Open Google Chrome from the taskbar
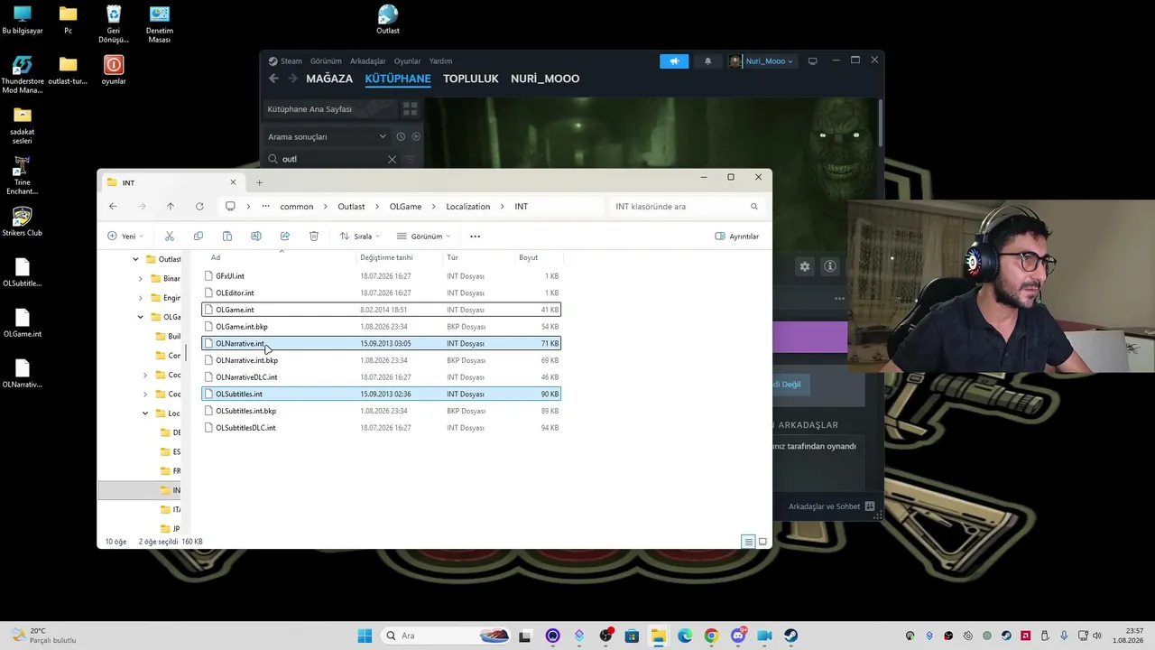The width and height of the screenshot is (1155, 650). pos(711,636)
